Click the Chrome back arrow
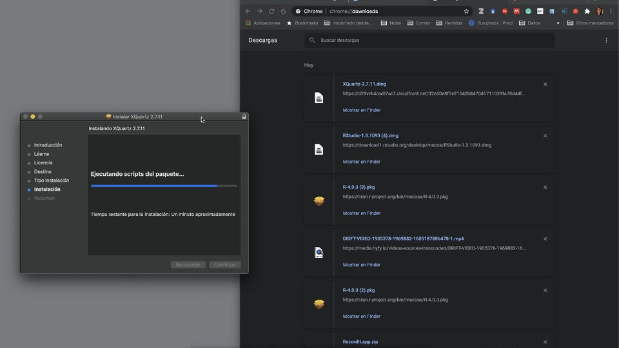The height and width of the screenshot is (348, 619). (x=248, y=12)
